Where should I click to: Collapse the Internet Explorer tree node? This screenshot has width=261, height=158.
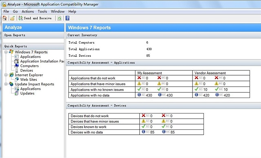6,75
